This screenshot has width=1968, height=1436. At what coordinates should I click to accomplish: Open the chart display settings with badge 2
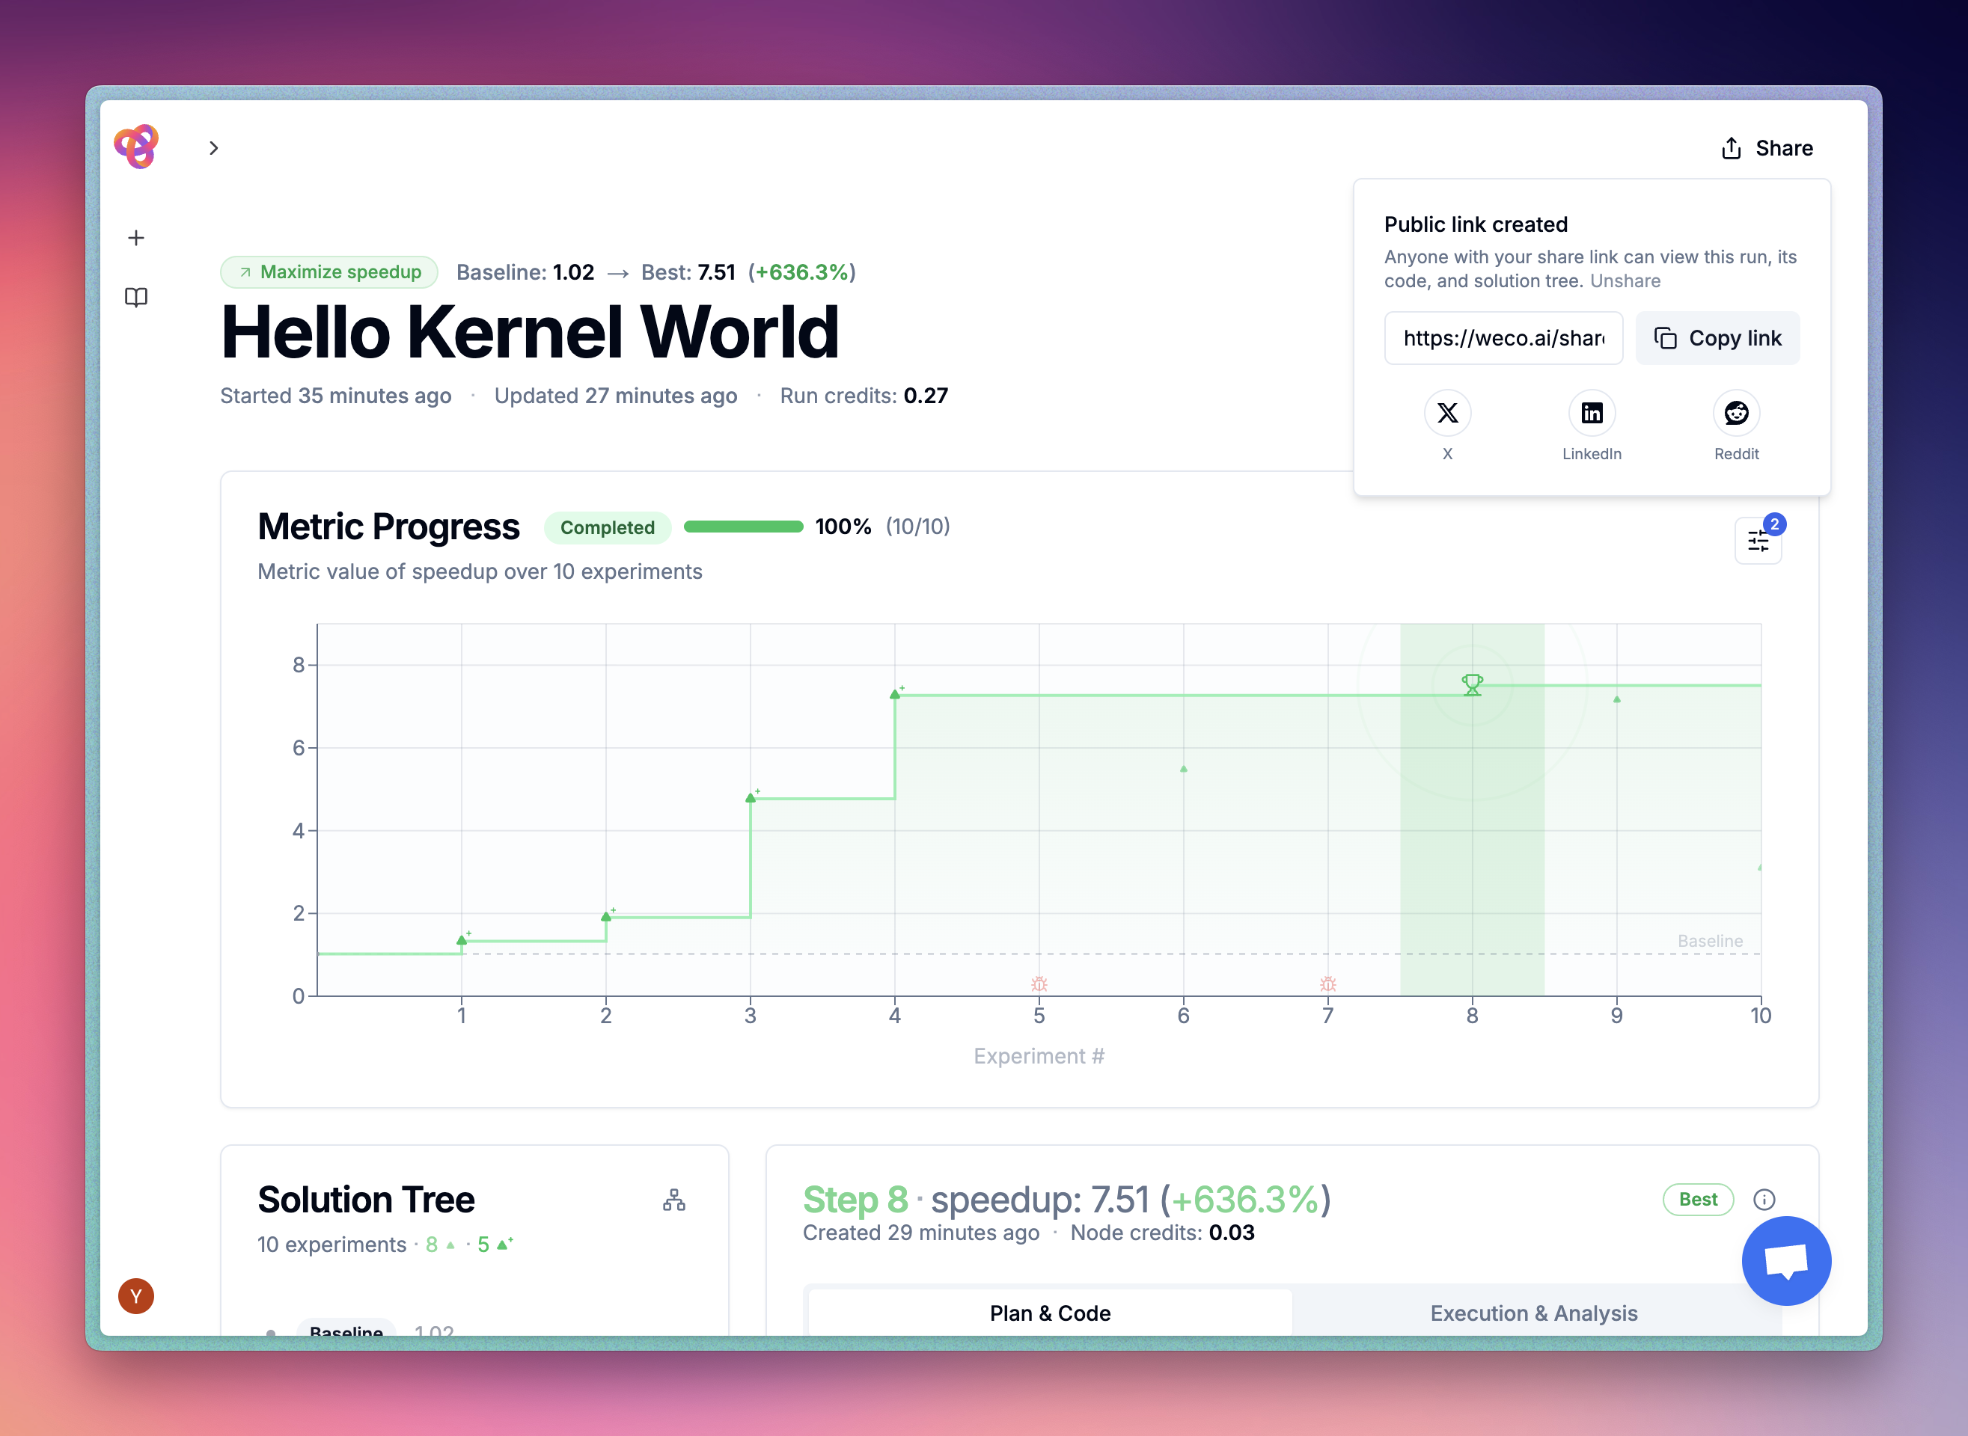coord(1758,540)
